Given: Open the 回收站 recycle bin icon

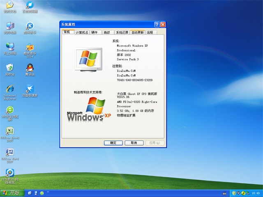Looking at the screenshot, I should pyautogui.click(x=10, y=68).
